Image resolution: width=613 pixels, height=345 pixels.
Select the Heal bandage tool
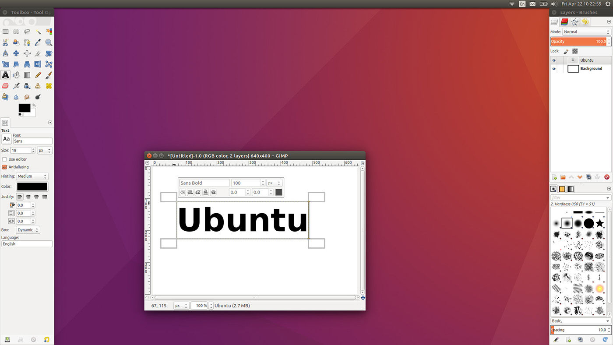coord(49,86)
